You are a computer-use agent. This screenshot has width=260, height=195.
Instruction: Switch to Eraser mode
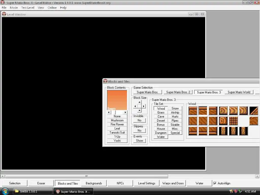coord(41,183)
